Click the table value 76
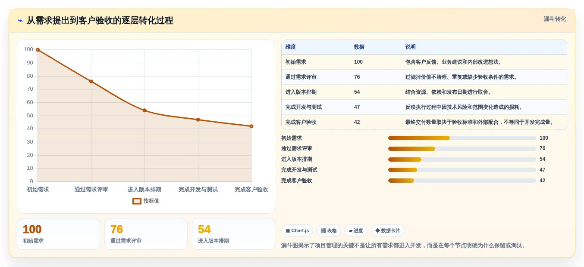This screenshot has width=584, height=267. point(357,77)
